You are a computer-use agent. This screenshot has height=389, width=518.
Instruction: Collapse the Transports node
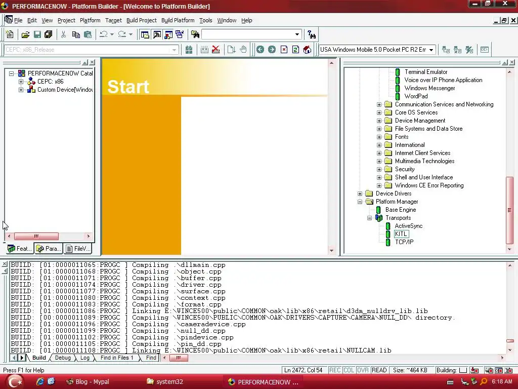tap(369, 218)
